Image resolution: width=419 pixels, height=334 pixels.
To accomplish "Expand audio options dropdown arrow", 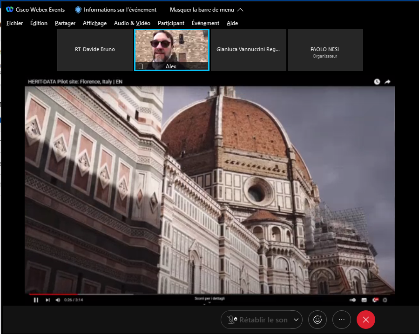I will point(296,320).
